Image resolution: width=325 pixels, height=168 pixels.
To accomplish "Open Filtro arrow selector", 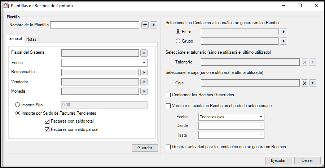I will tap(284, 32).
